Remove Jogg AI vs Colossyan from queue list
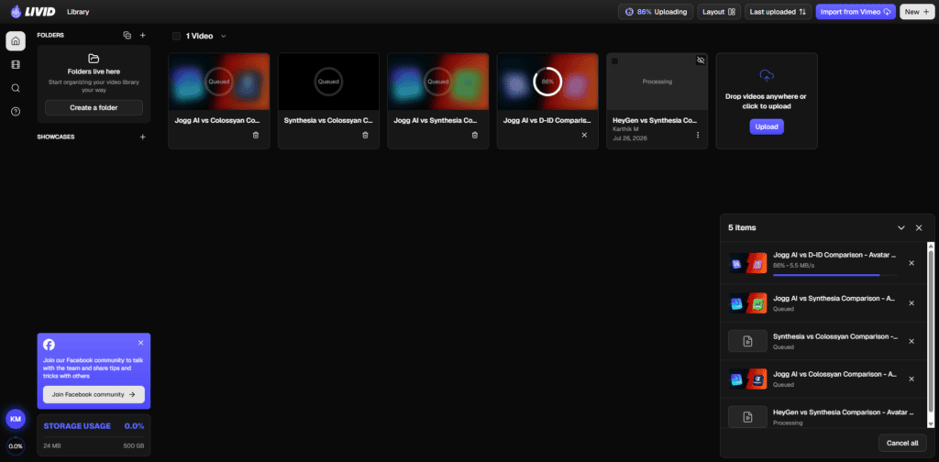Viewport: 939px width, 462px height. pos(911,379)
